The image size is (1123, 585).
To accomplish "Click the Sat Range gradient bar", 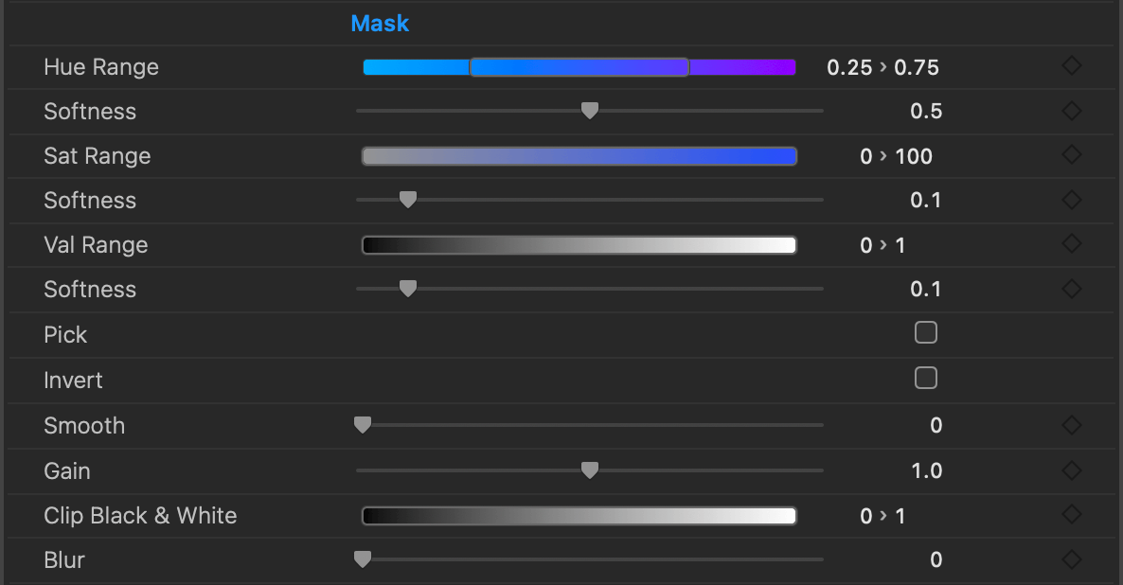I will click(579, 156).
